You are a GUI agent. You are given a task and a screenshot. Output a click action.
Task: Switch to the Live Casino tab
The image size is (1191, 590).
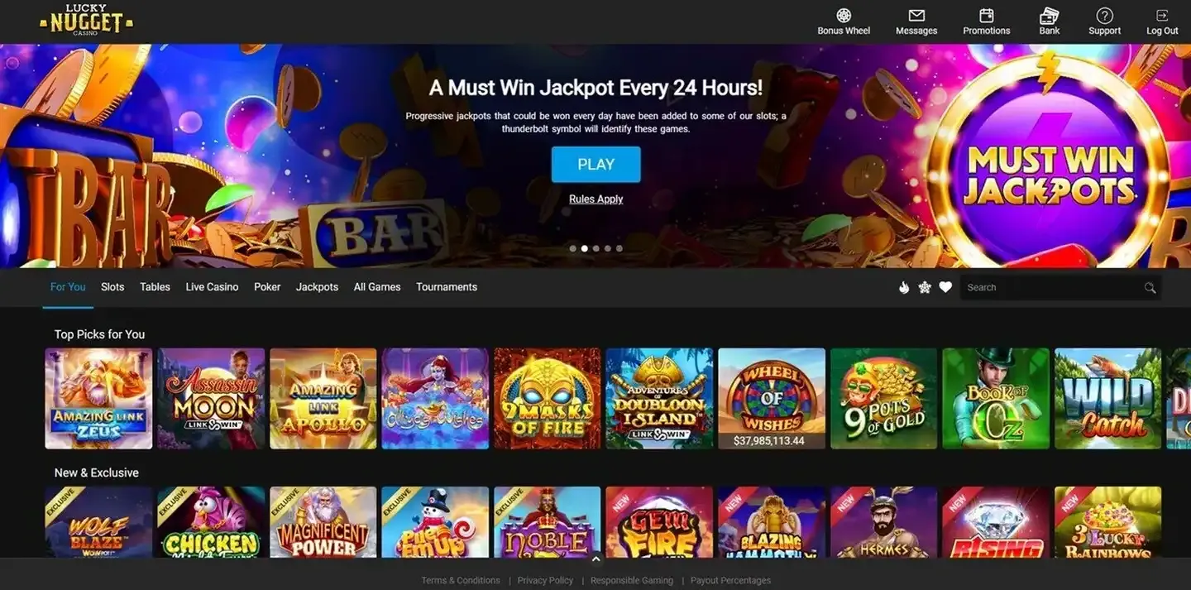pos(212,287)
